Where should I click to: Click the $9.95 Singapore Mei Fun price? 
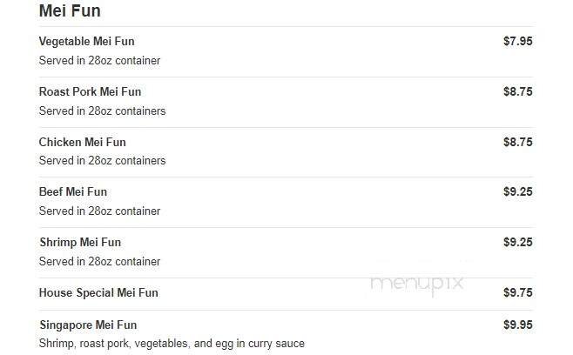[518, 325]
